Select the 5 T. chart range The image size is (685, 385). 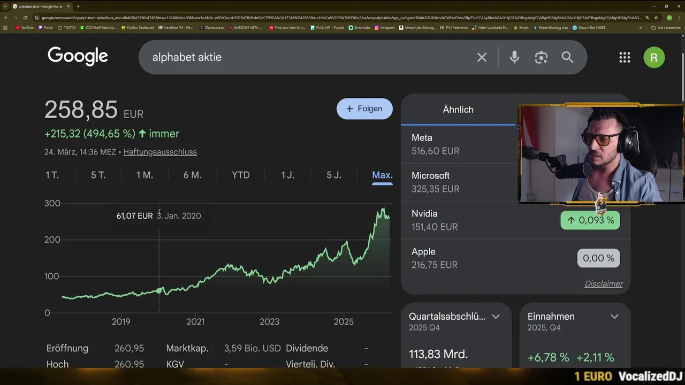coord(98,175)
